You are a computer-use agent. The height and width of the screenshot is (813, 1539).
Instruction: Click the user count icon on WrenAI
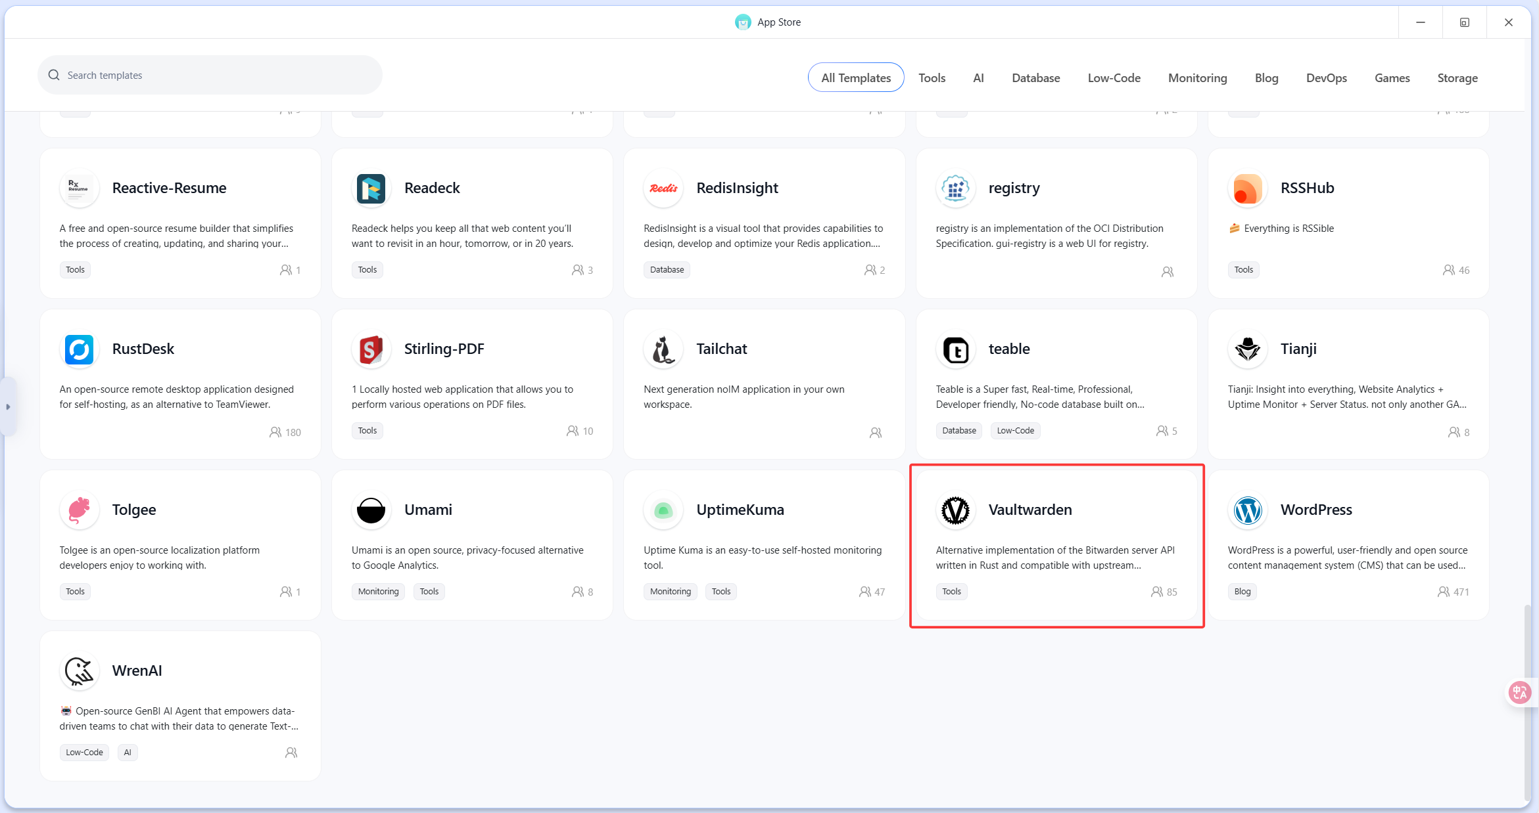coord(291,753)
